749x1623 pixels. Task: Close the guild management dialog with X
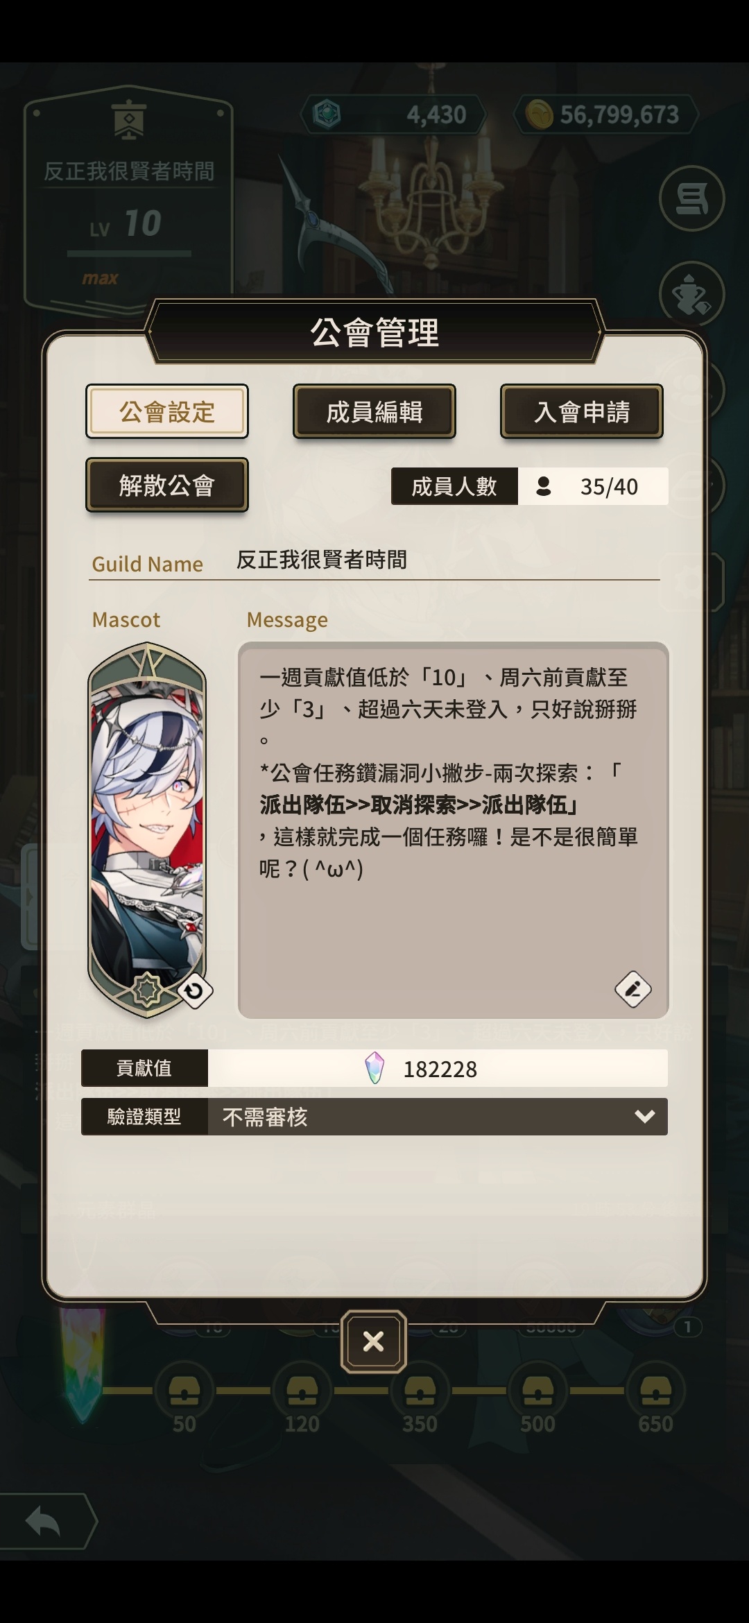(374, 1341)
